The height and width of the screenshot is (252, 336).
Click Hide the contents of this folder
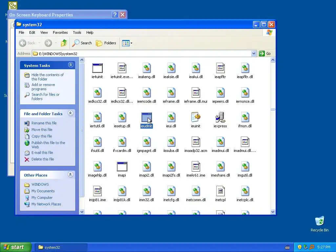click(x=47, y=77)
